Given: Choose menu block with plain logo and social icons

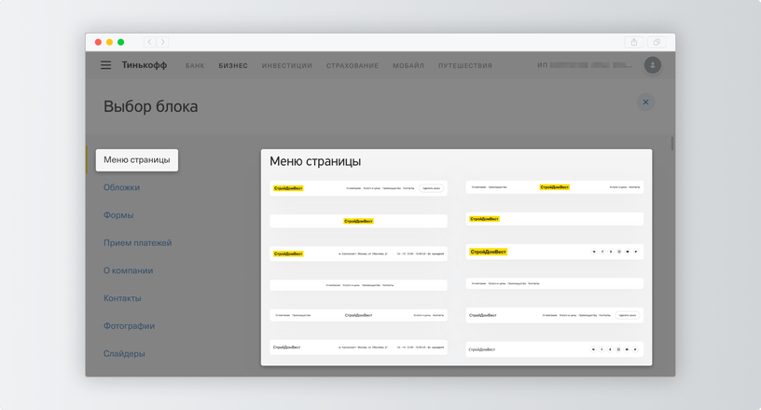Looking at the screenshot, I should (x=554, y=349).
